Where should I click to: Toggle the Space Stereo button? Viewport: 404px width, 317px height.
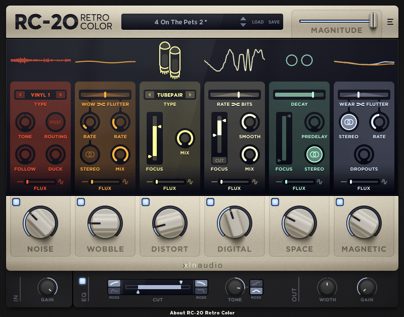315,154
